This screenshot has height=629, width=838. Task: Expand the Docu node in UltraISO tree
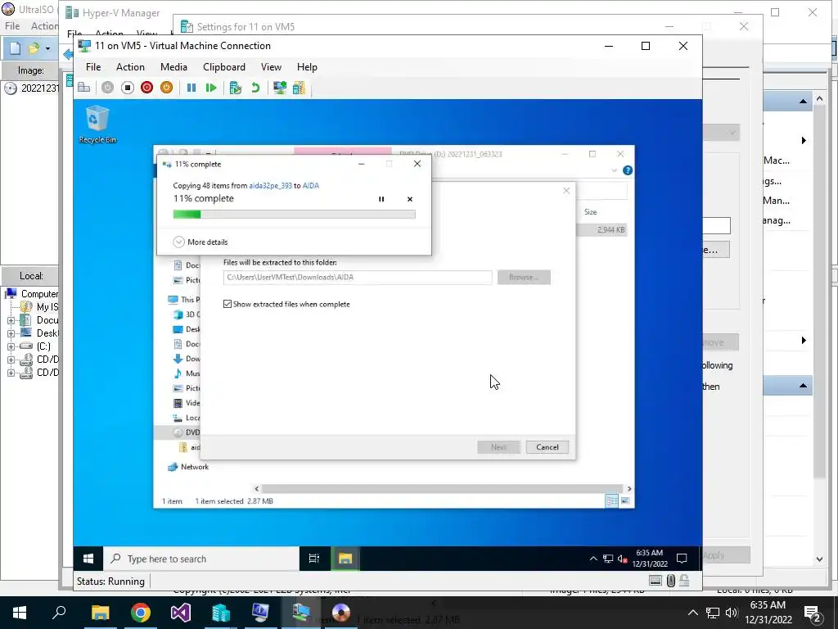11,320
